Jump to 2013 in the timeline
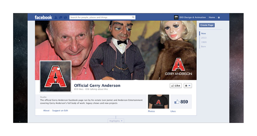257x136 pixels. tap(204, 38)
